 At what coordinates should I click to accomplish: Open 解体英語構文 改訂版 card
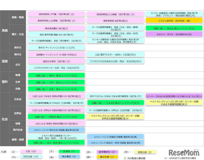coord(56,28)
